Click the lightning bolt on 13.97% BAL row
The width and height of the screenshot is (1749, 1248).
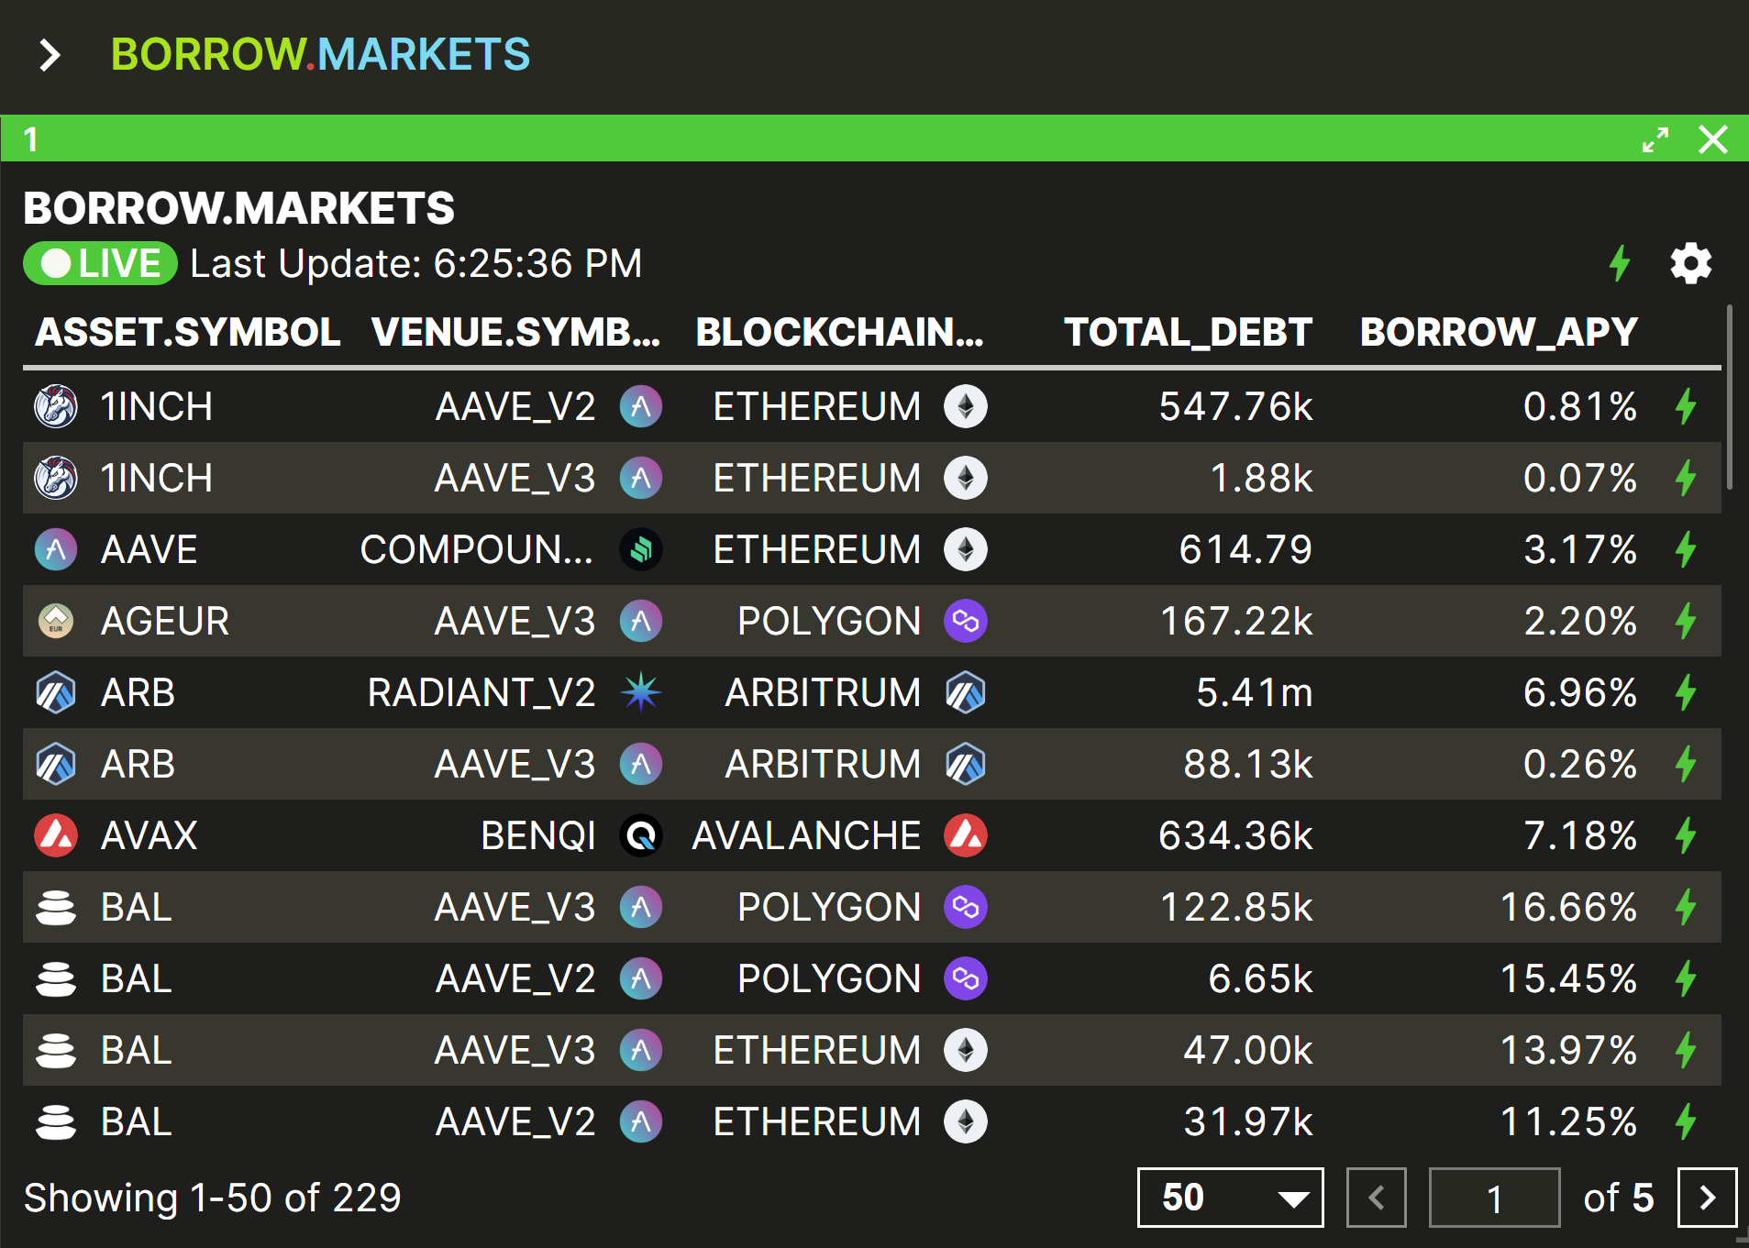(x=1686, y=1050)
